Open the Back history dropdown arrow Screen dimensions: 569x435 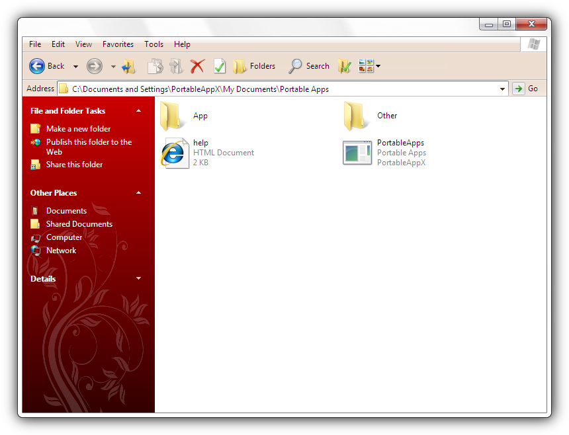click(75, 67)
